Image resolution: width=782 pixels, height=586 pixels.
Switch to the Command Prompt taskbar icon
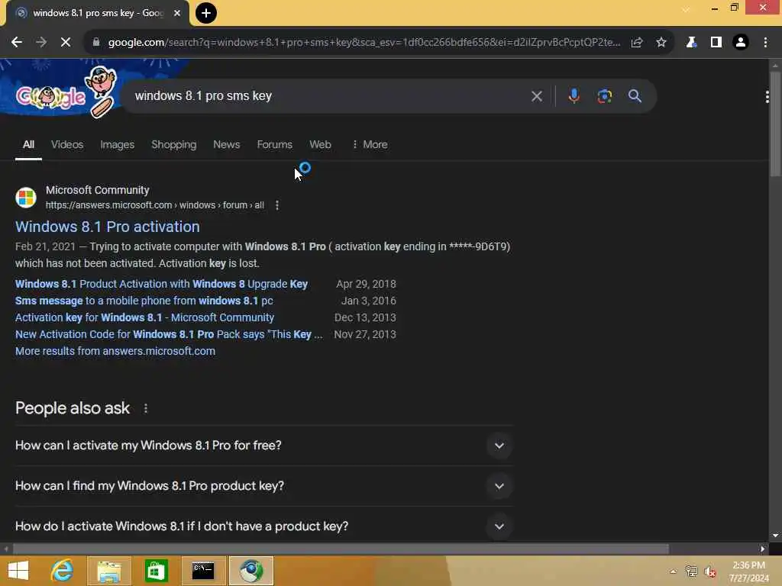tap(203, 571)
